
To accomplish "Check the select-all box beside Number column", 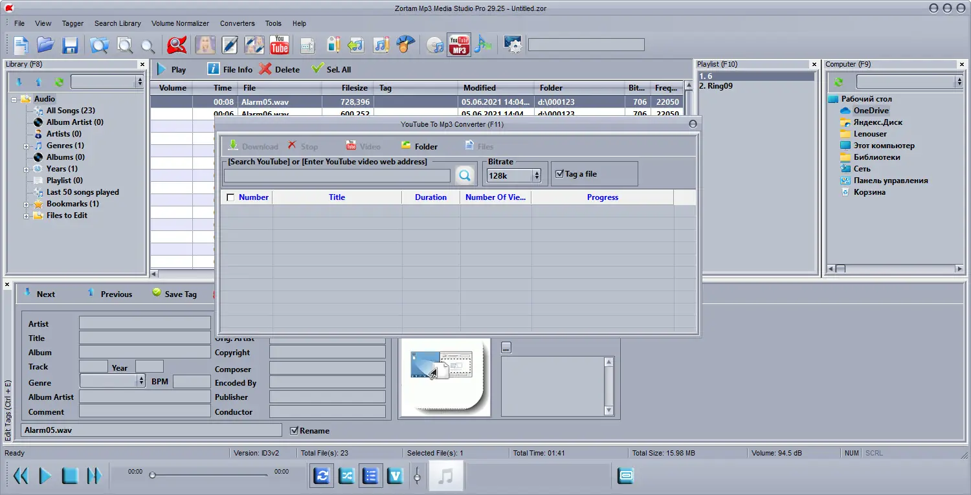I will point(230,197).
